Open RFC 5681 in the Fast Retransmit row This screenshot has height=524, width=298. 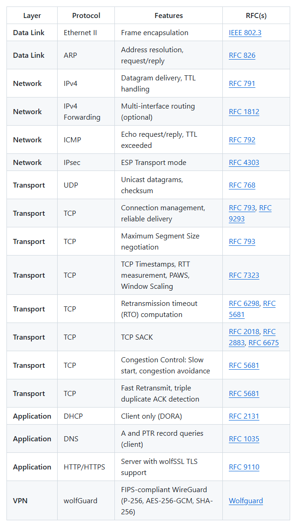pyautogui.click(x=244, y=394)
